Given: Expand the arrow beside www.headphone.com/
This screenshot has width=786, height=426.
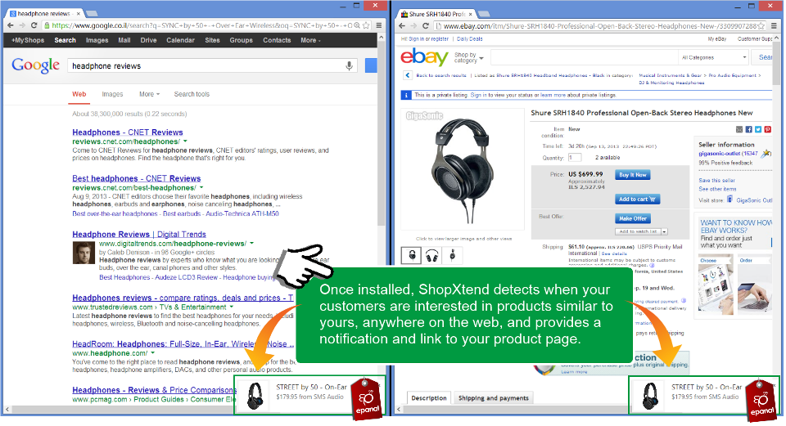Looking at the screenshot, I should [x=152, y=353].
